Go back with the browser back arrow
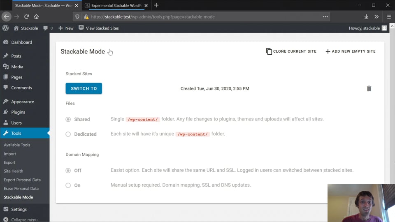 coord(7,16)
